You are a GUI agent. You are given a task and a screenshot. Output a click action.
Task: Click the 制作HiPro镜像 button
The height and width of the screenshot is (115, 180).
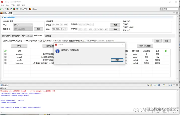(x=145, y=46)
